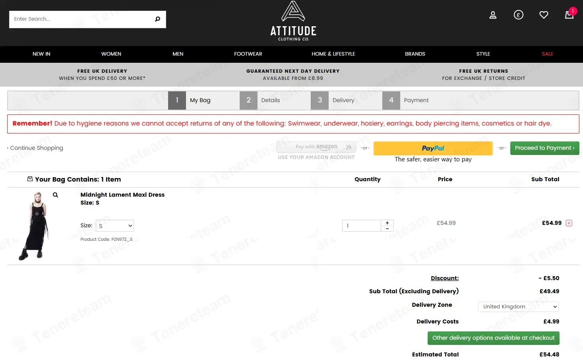
Task: Click Continue Shopping link
Action: 35,148
